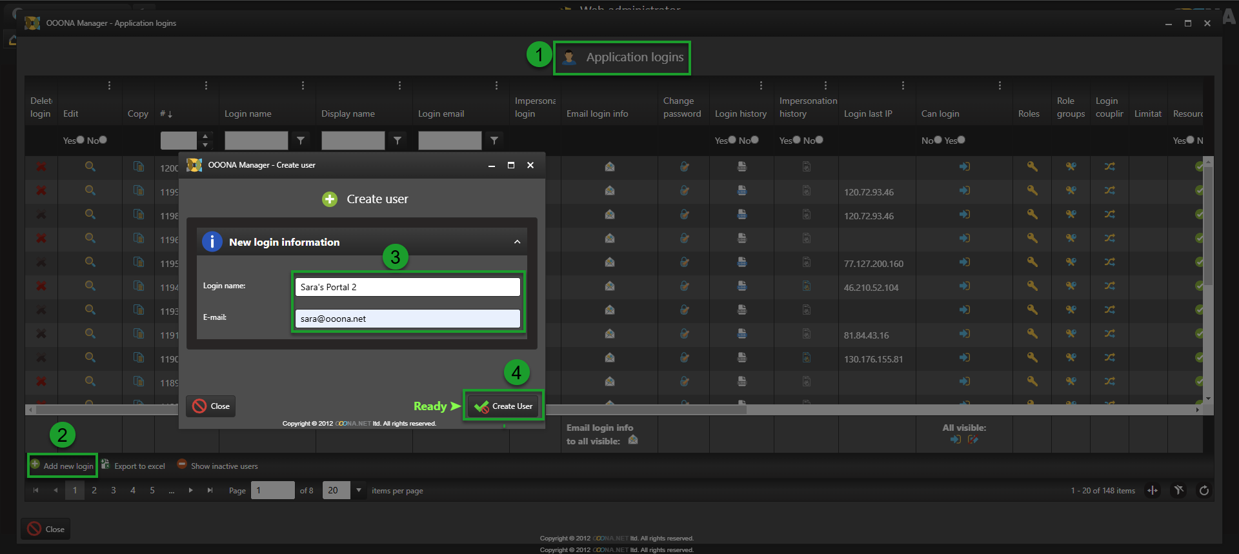Open role groups for IP 46.210.52.104 row
Screen dimensions: 1239x554
click(x=1071, y=286)
